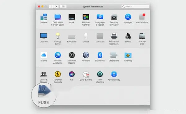Minimize window with the yellow button

(42, 6)
